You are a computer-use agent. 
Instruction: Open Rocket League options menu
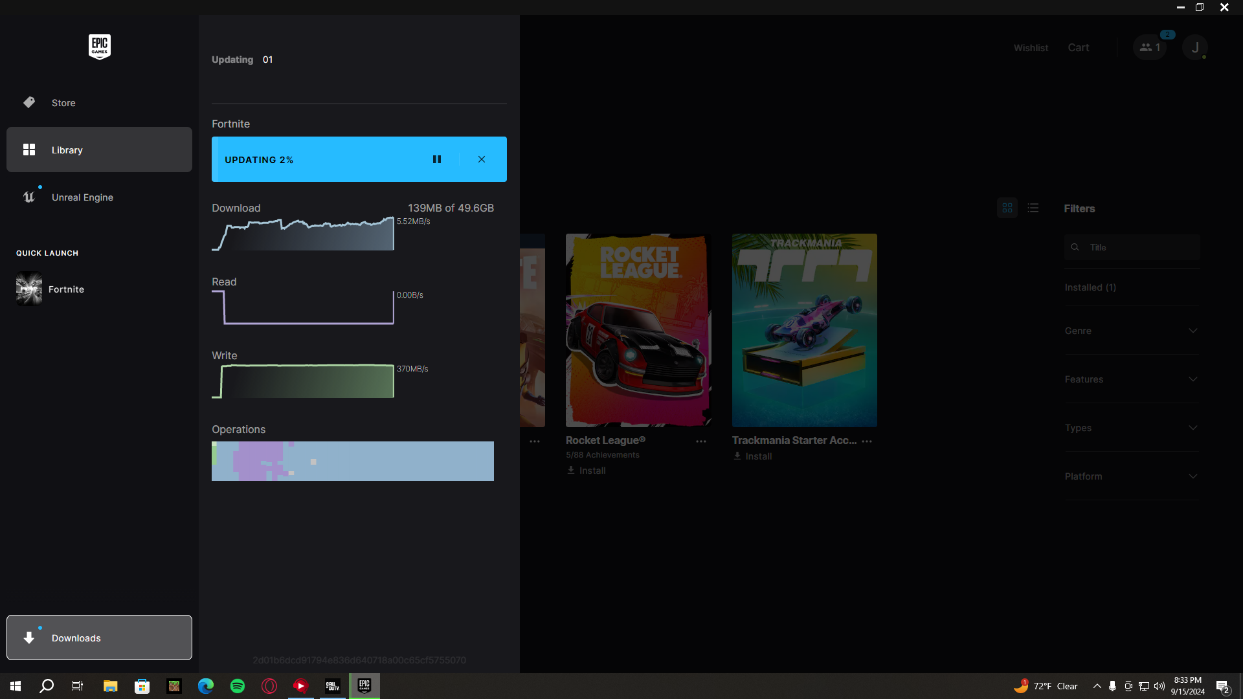click(701, 441)
